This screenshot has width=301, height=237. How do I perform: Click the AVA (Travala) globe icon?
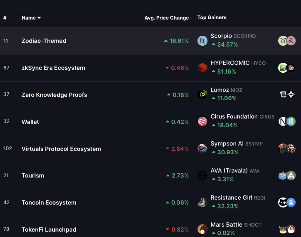pos(202,175)
